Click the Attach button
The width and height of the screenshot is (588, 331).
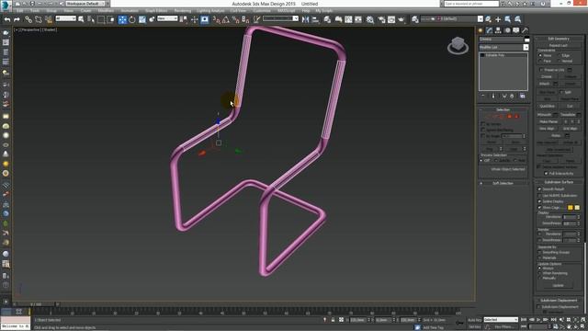click(x=545, y=84)
